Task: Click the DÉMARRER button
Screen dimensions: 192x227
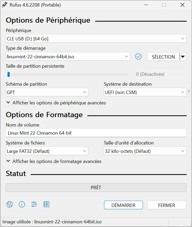Action: click(123, 205)
